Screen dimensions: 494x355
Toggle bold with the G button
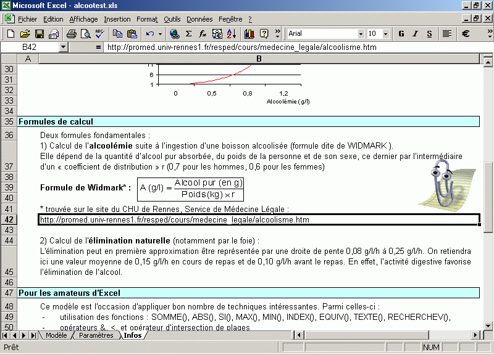coord(401,34)
